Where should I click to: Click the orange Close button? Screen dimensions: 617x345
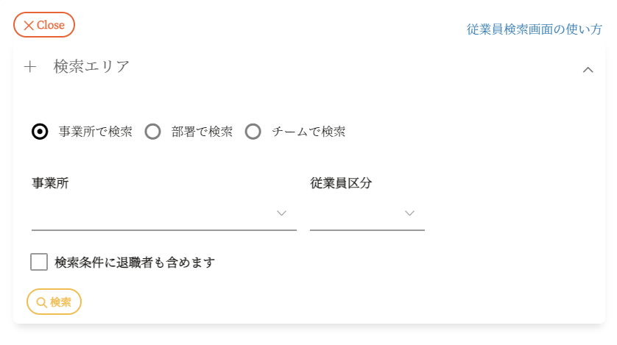tap(44, 25)
